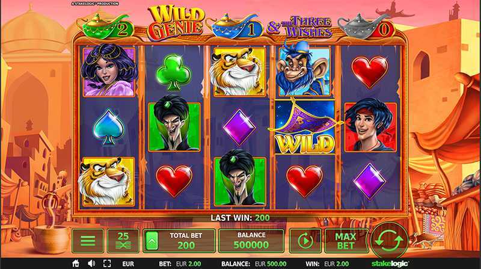481x269 pixels.
Task: Toggle fullscreen mode icon
Action: coord(107,264)
